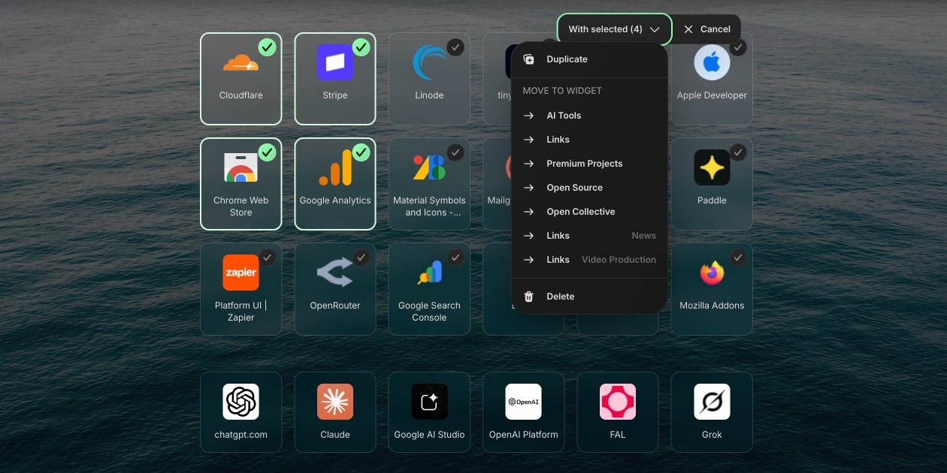The width and height of the screenshot is (947, 473).
Task: Click the Google Search Console icon
Action: click(429, 273)
